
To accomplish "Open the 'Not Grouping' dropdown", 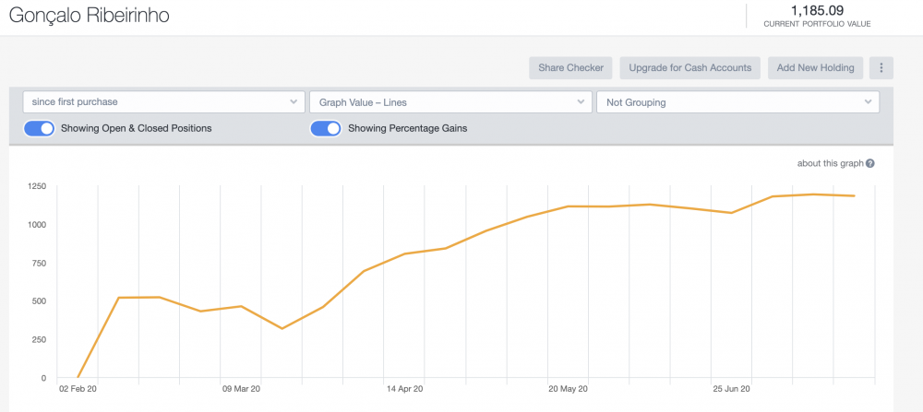I will [x=737, y=102].
